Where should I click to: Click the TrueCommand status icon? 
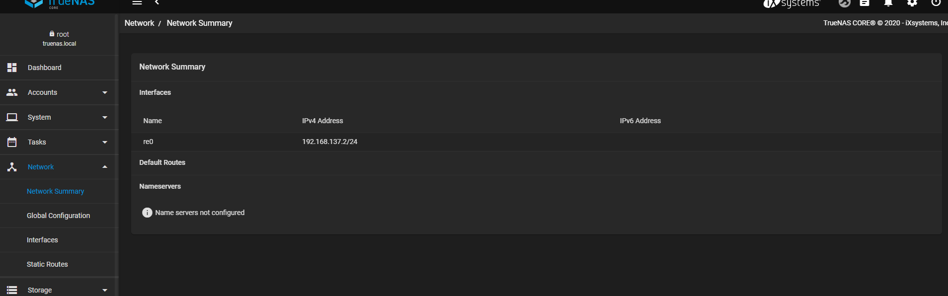click(x=845, y=3)
